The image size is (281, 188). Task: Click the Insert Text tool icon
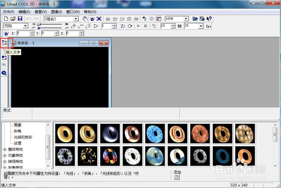[x=4, y=43]
